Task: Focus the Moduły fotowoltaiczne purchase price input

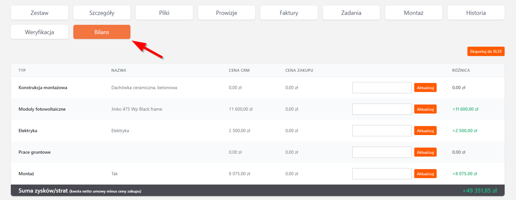Action: coord(382,109)
